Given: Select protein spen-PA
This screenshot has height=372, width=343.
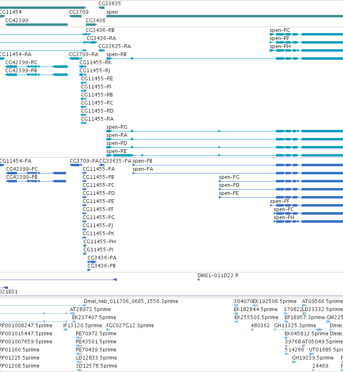Looking at the screenshot, I should point(143,169).
